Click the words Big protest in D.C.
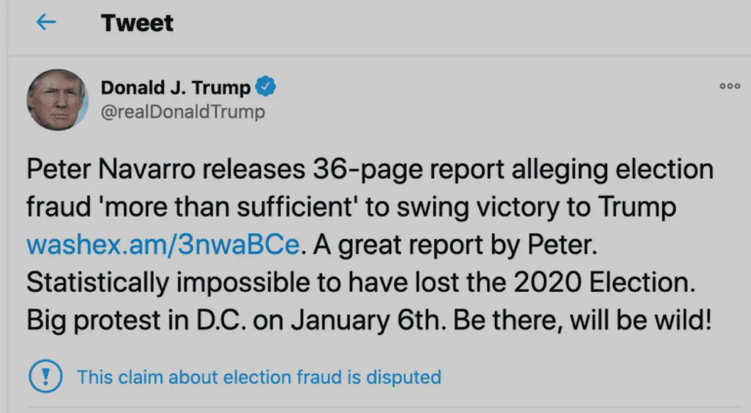This screenshot has height=413, width=751. 143,321
